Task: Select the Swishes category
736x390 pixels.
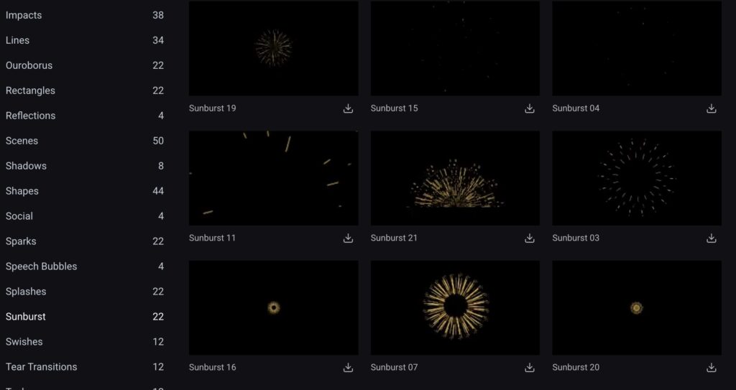Action: [x=85, y=342]
